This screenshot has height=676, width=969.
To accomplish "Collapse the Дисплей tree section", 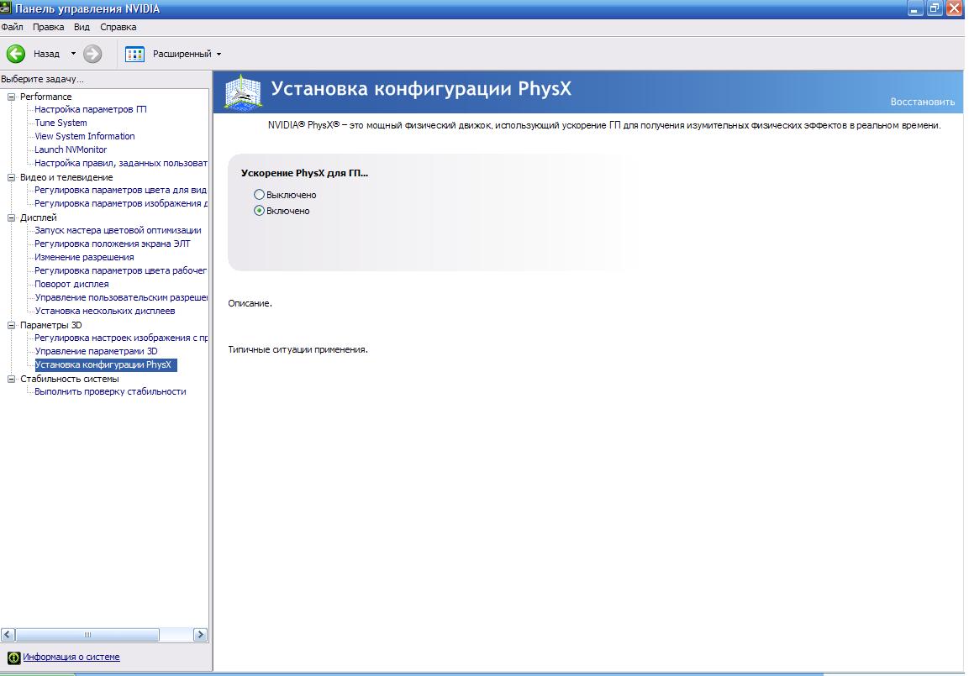I will click(x=12, y=217).
